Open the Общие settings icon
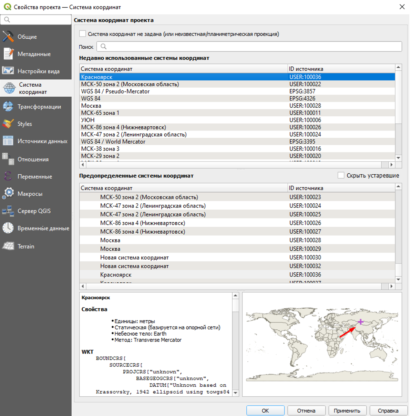The height and width of the screenshot is (416, 410). [x=8, y=37]
